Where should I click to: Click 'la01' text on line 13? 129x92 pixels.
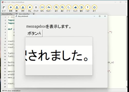point(11,53)
